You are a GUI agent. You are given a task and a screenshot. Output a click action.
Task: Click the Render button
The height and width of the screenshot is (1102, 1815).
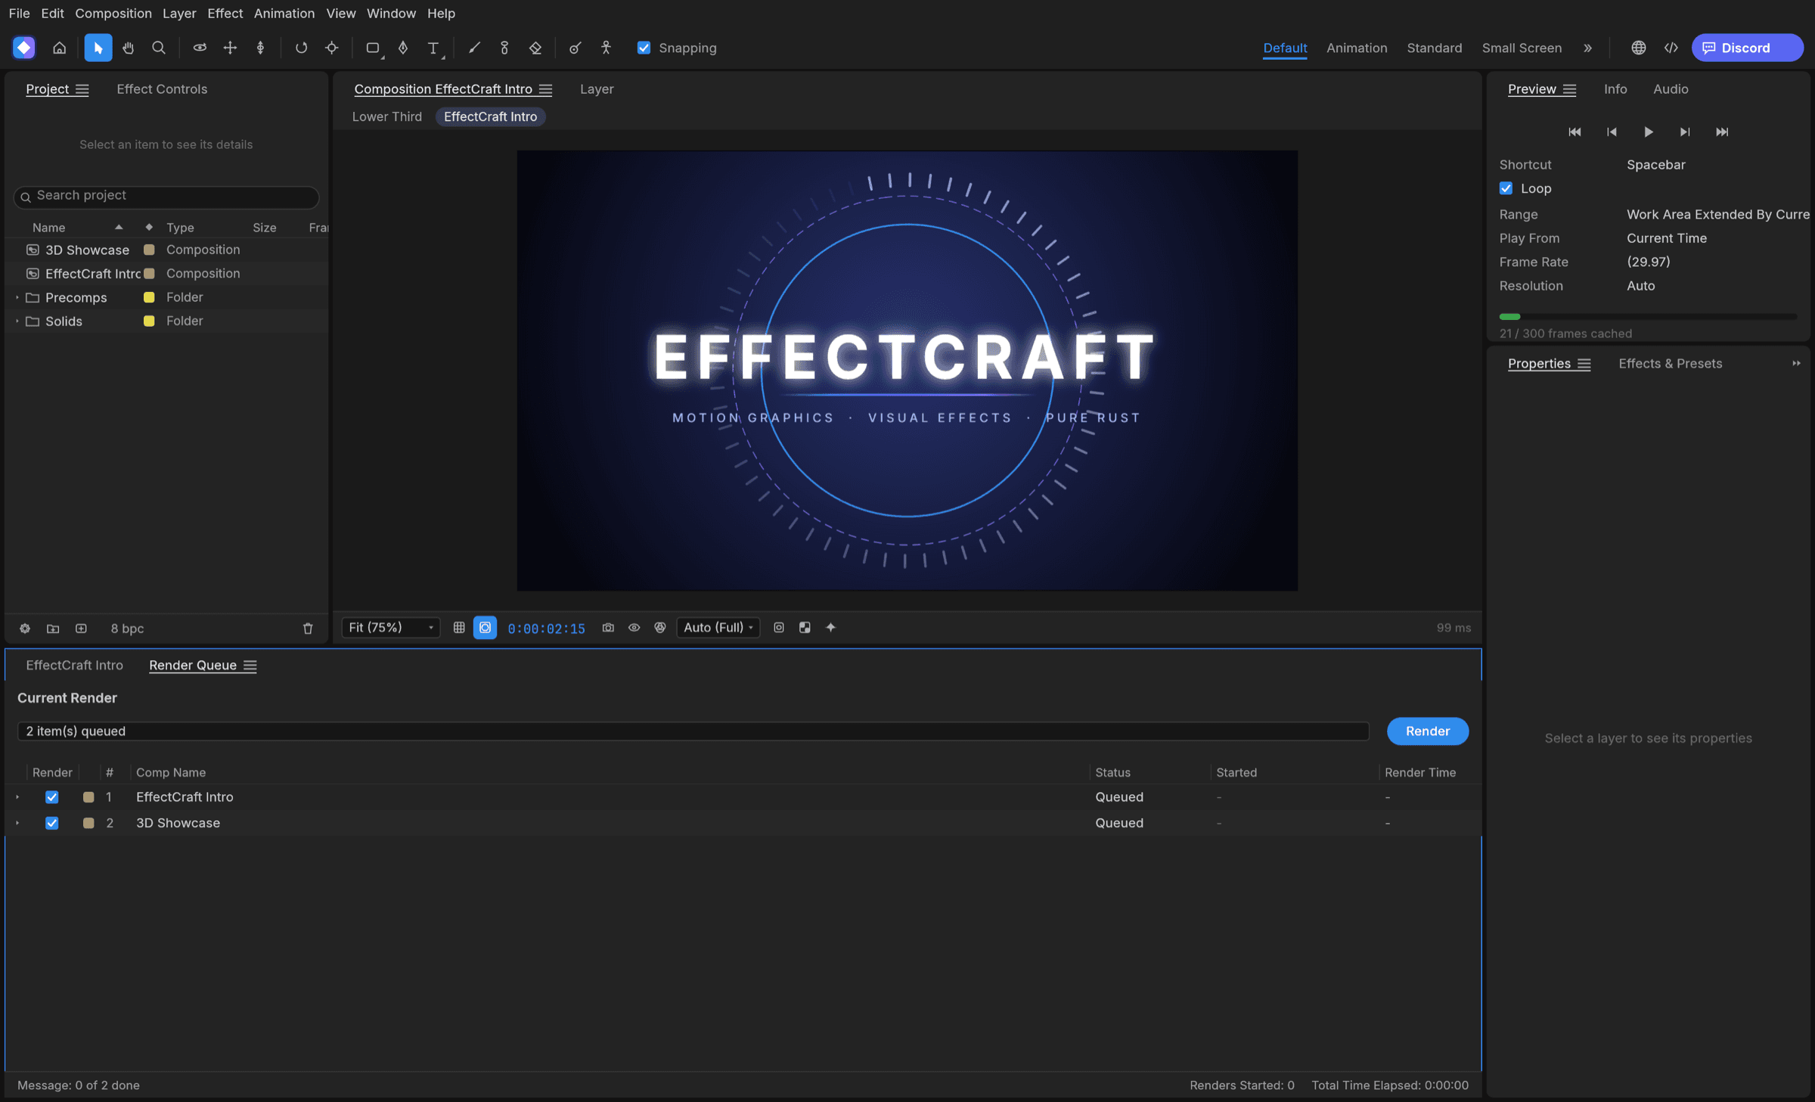click(1428, 731)
